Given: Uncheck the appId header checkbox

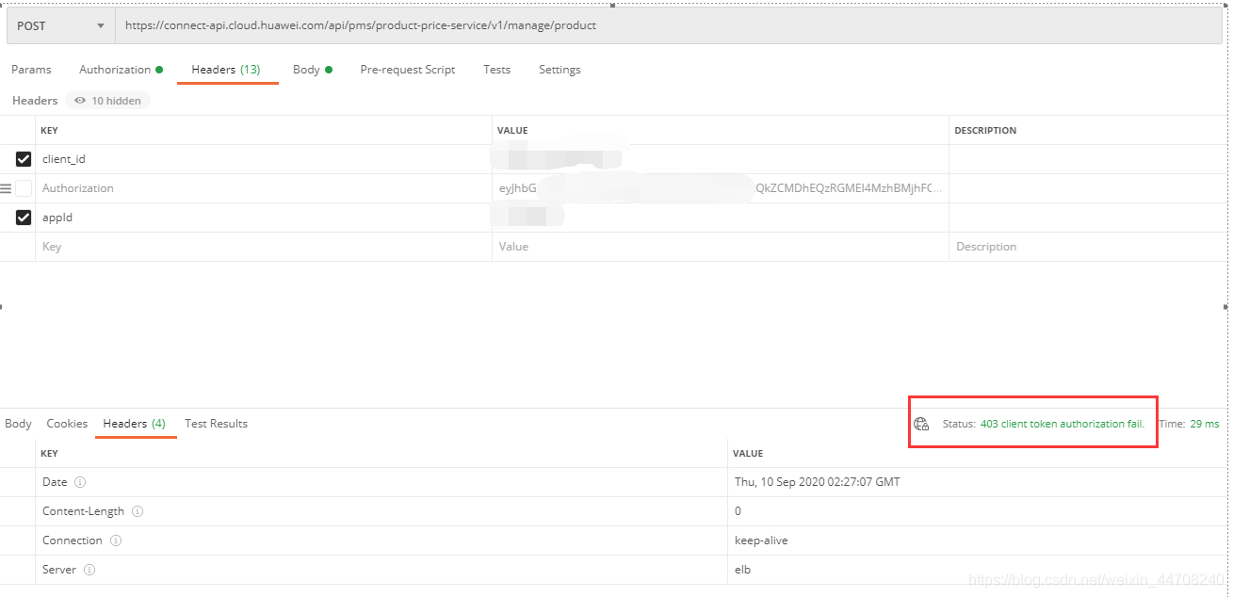Looking at the screenshot, I should coord(24,218).
